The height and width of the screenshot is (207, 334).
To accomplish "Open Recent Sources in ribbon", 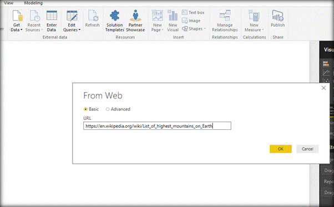I will click(34, 21).
